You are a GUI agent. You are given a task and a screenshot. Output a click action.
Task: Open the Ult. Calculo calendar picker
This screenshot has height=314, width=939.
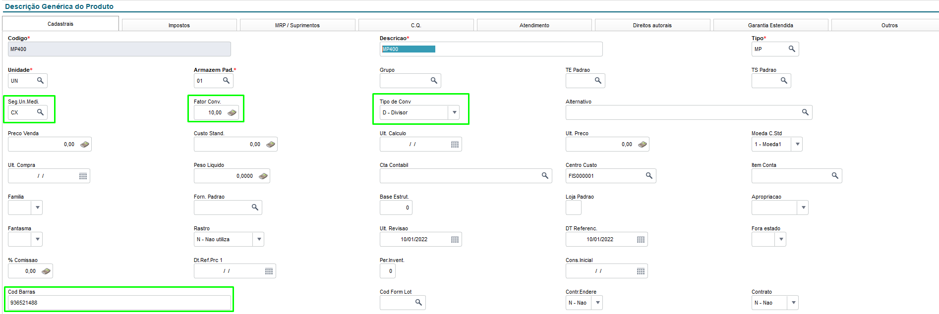455,145
